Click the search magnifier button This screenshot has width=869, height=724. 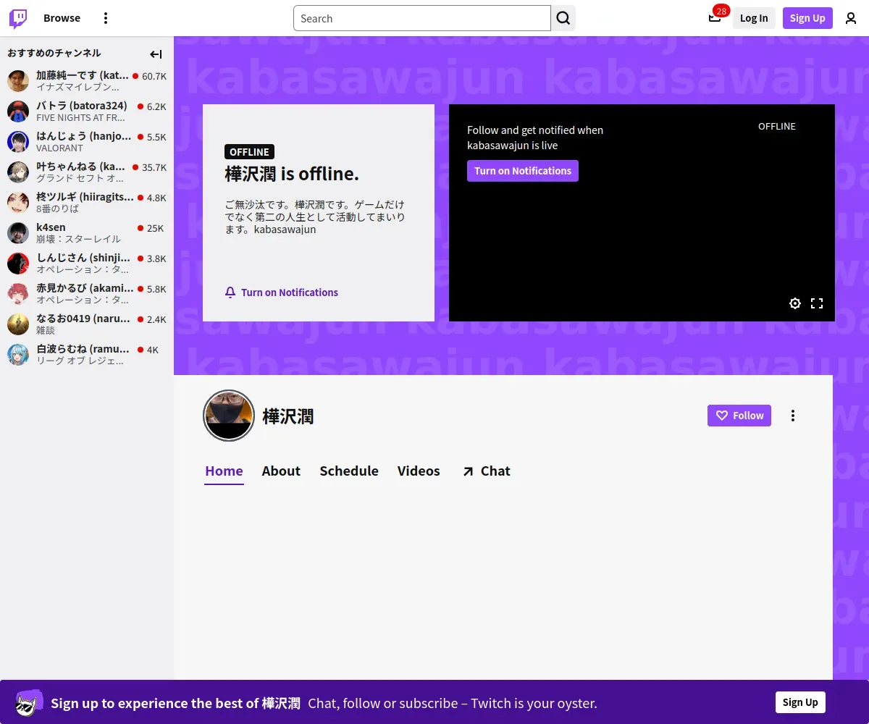tap(563, 18)
